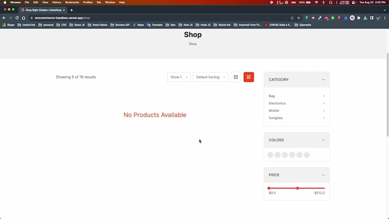This screenshot has width=389, height=219.
Task: Open the File menu
Action: click(27, 2)
